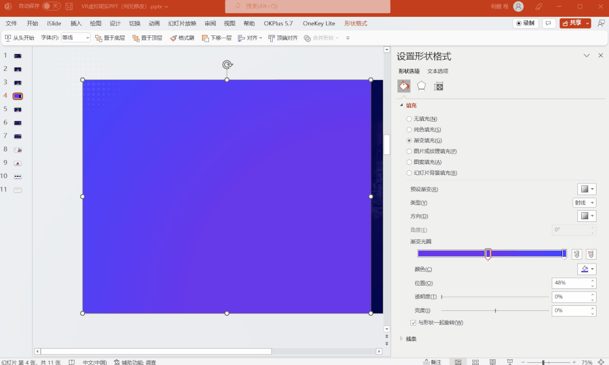The width and height of the screenshot is (609, 365).
Task: Bring shape to top layer (置于顶层)
Action: 147,38
